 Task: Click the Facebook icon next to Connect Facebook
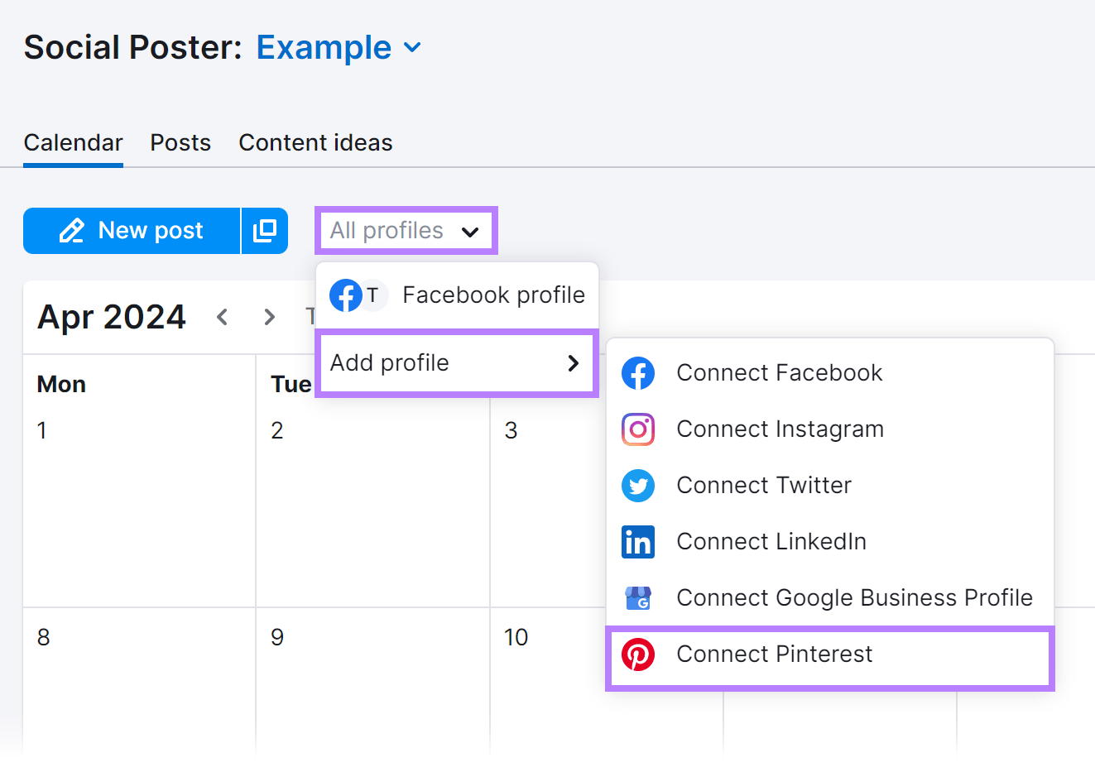(x=638, y=373)
